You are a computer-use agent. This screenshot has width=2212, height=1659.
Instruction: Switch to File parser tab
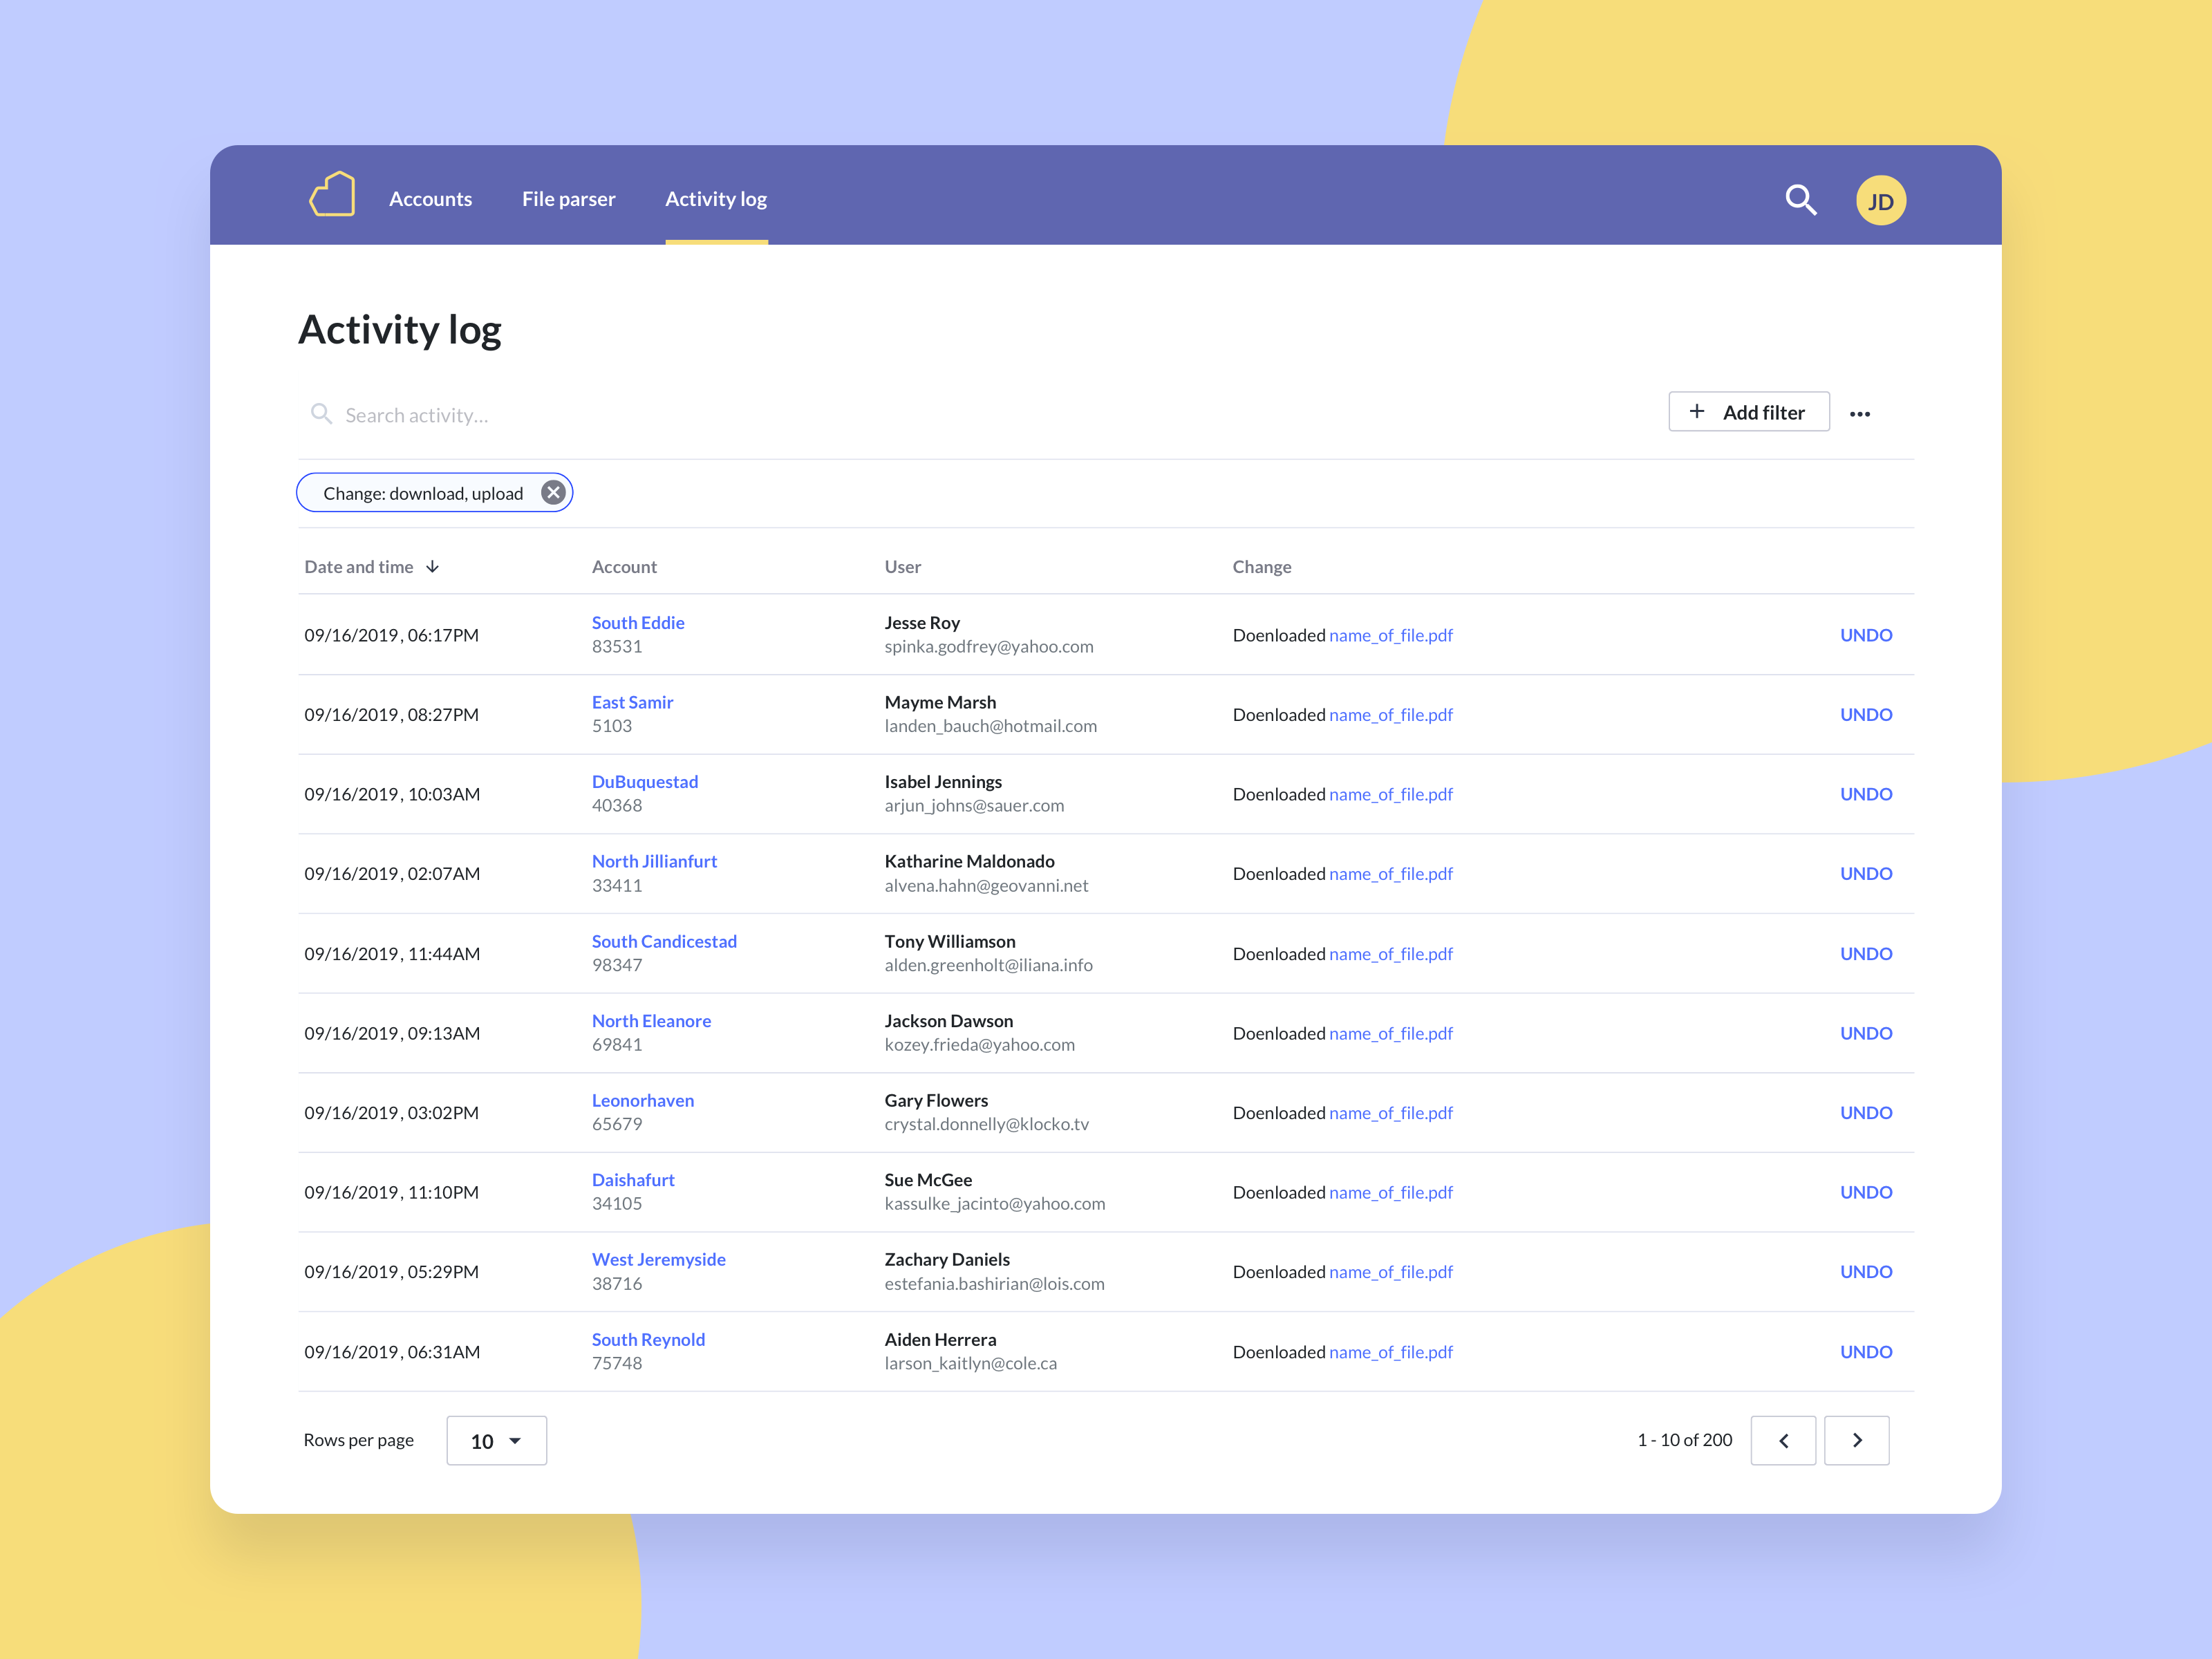(x=568, y=199)
